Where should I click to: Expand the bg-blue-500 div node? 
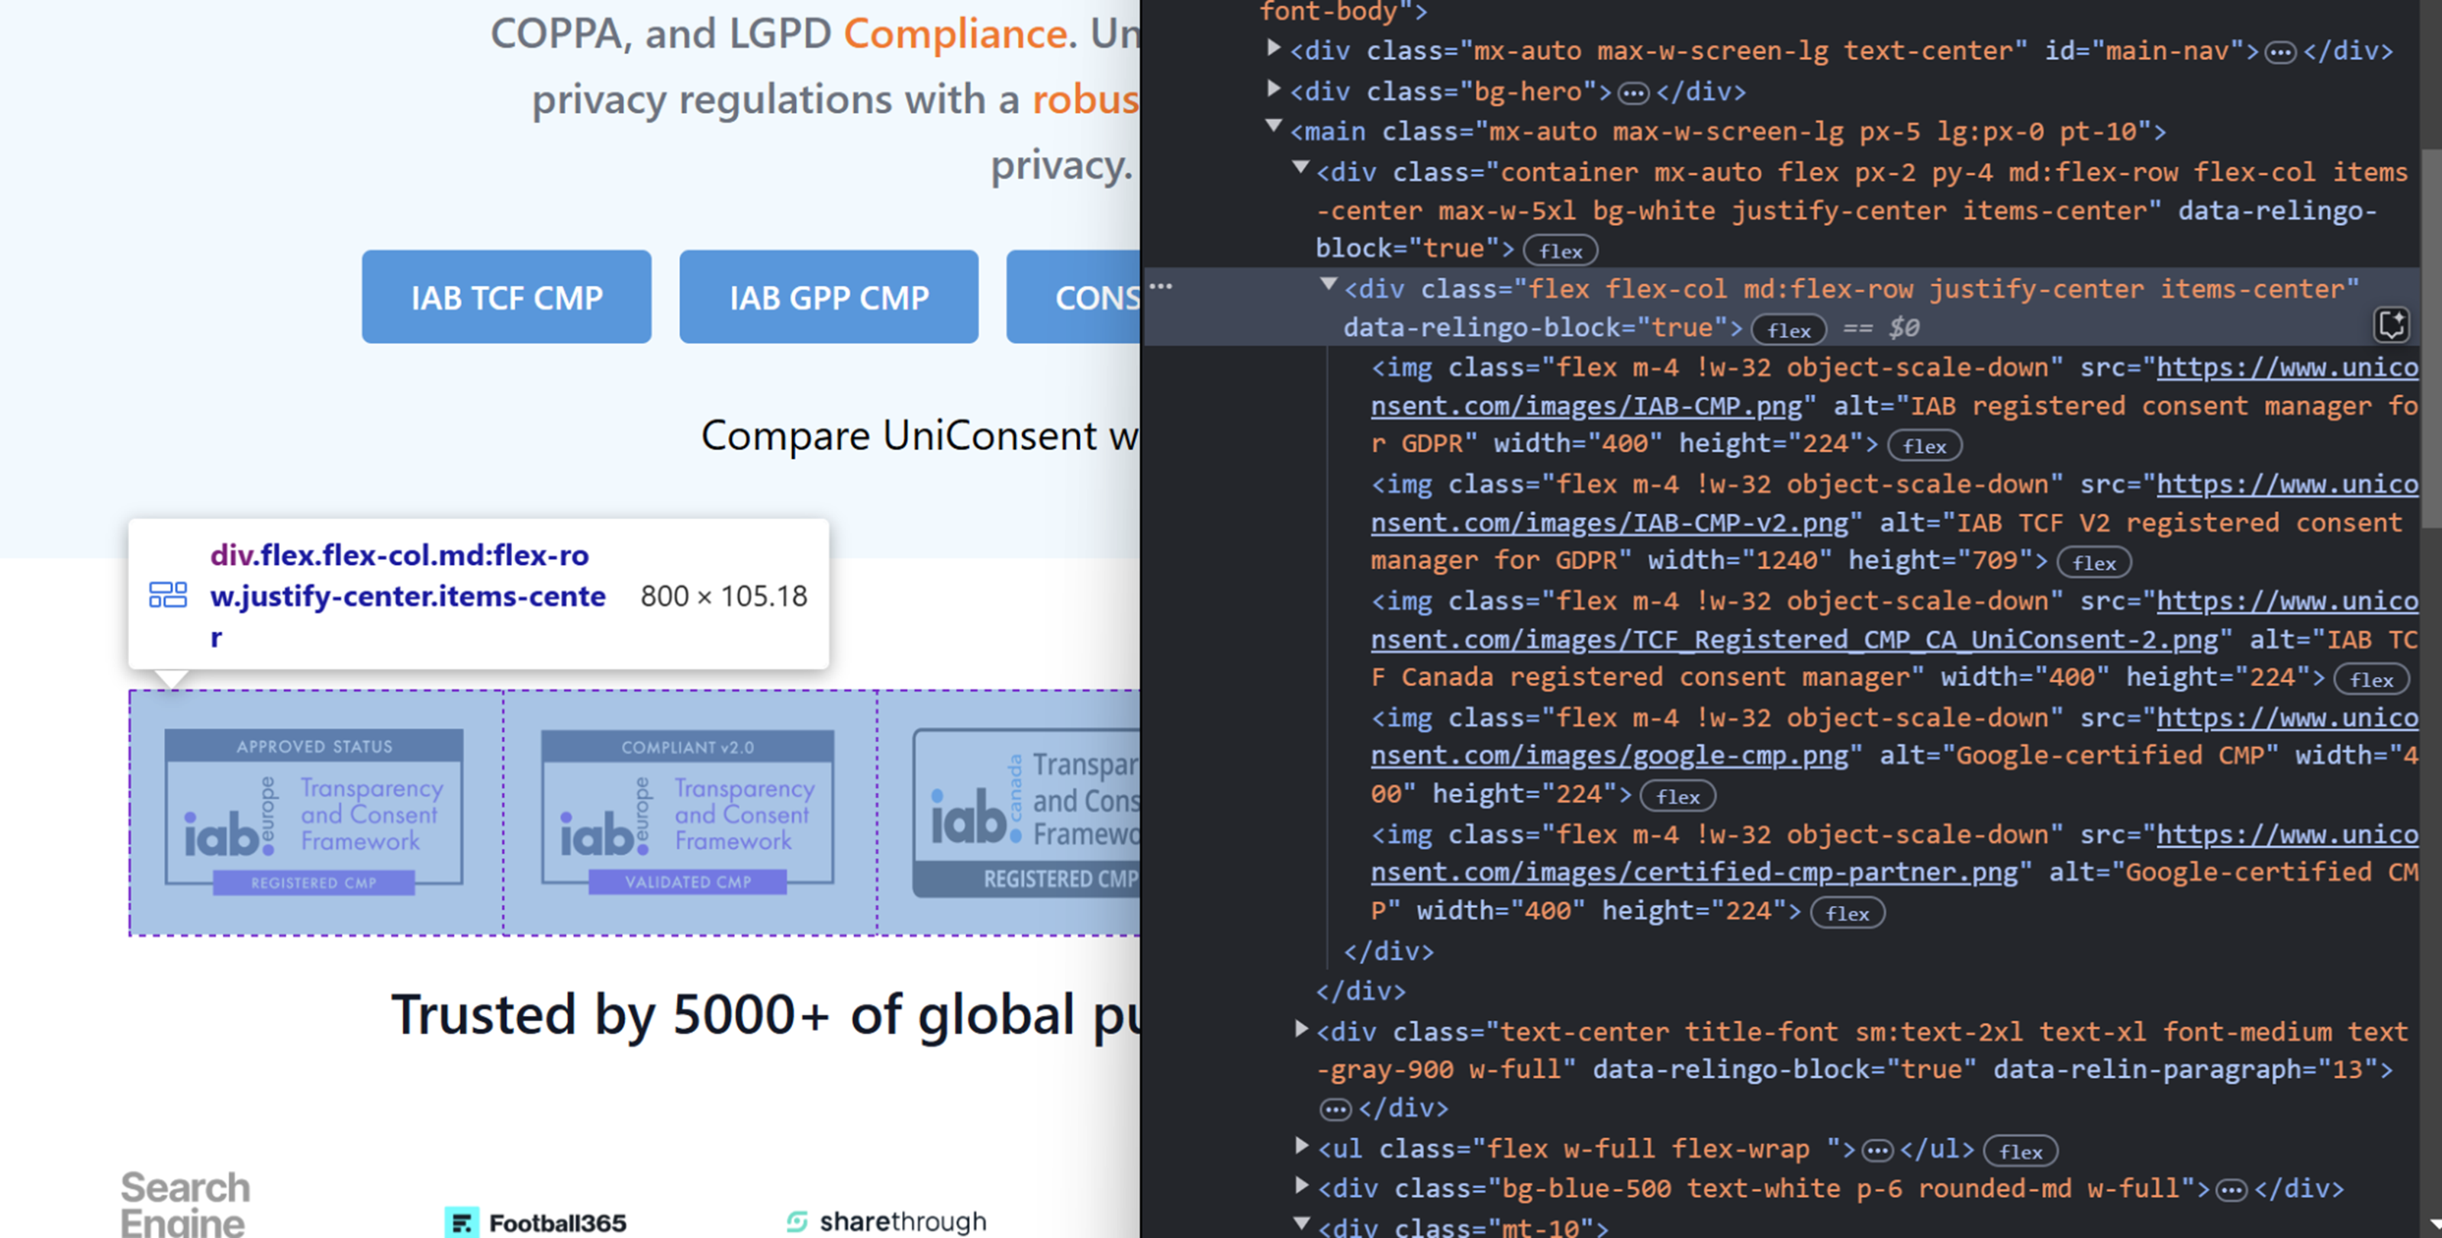1302,1186
